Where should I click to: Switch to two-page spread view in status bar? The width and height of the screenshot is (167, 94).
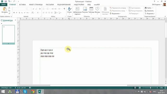(x=140, y=88)
